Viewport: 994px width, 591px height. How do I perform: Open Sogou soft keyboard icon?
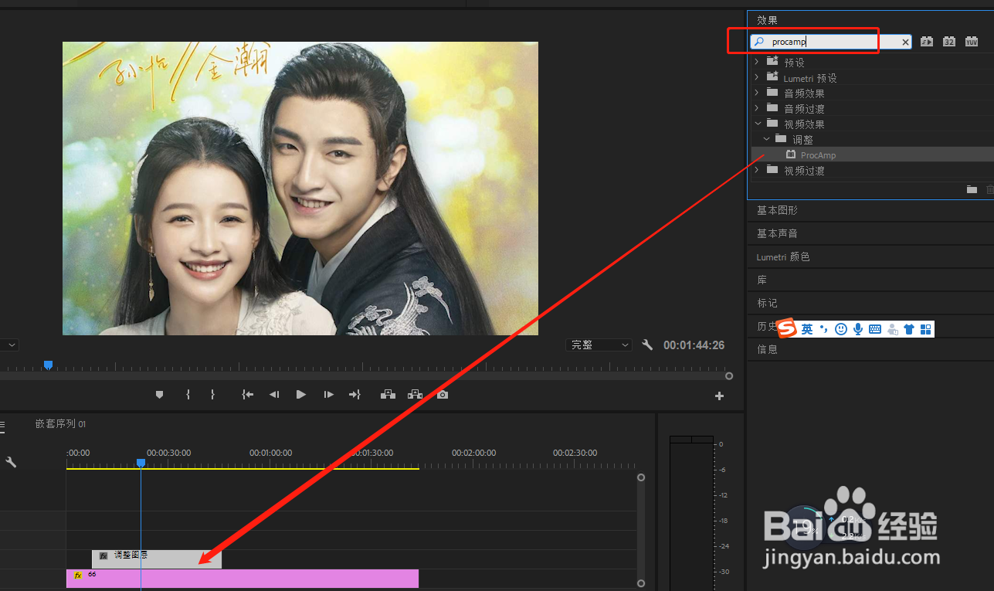875,329
